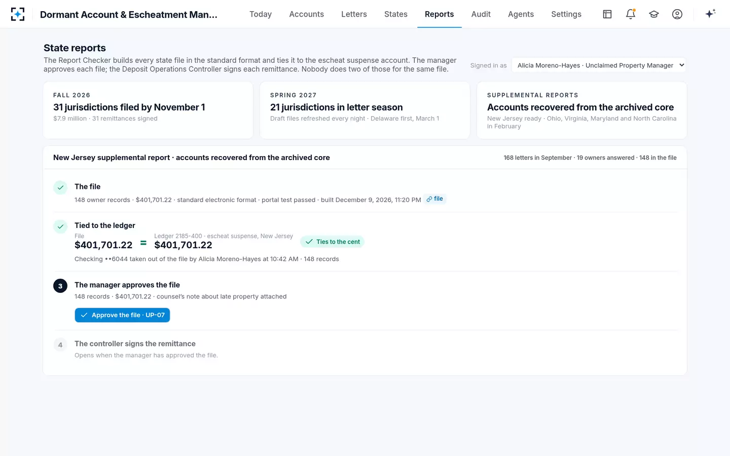Image resolution: width=730 pixels, height=456 pixels.
Task: Click The manager approves the file title
Action: point(127,285)
